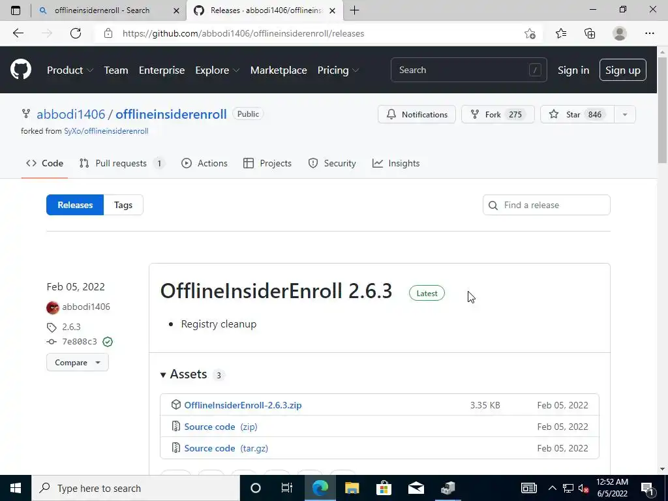
Task: Download OfflineInsiderEnroll-2.6.3.zip
Action: point(243,405)
